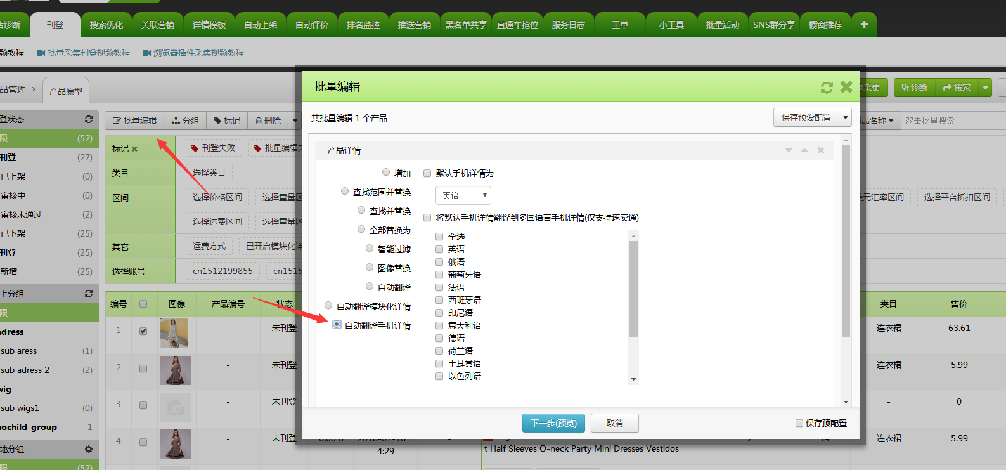Open the 详情模板 tab
This screenshot has height=470, width=1006.
209,25
